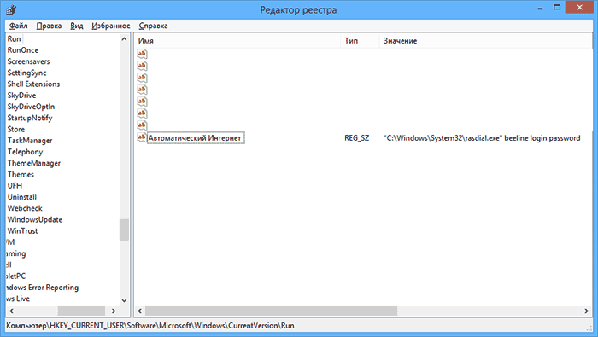This screenshot has width=598, height=337.
Task: Select the Telephony key
Action: 25,152
